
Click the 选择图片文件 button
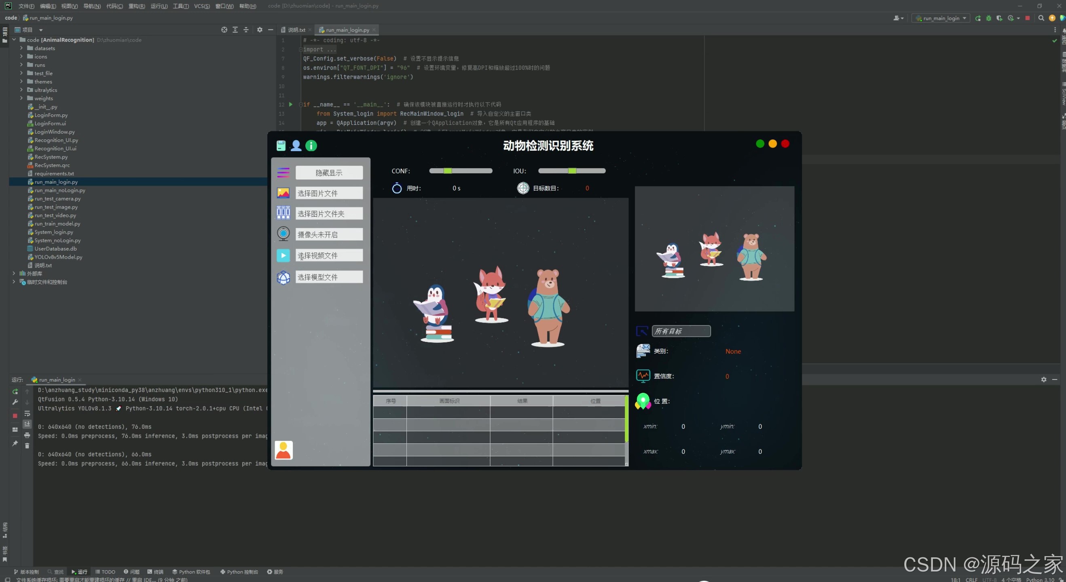click(329, 193)
